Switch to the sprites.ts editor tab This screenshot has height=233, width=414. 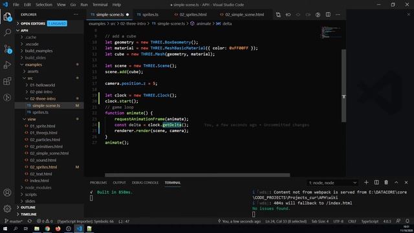click(151, 14)
